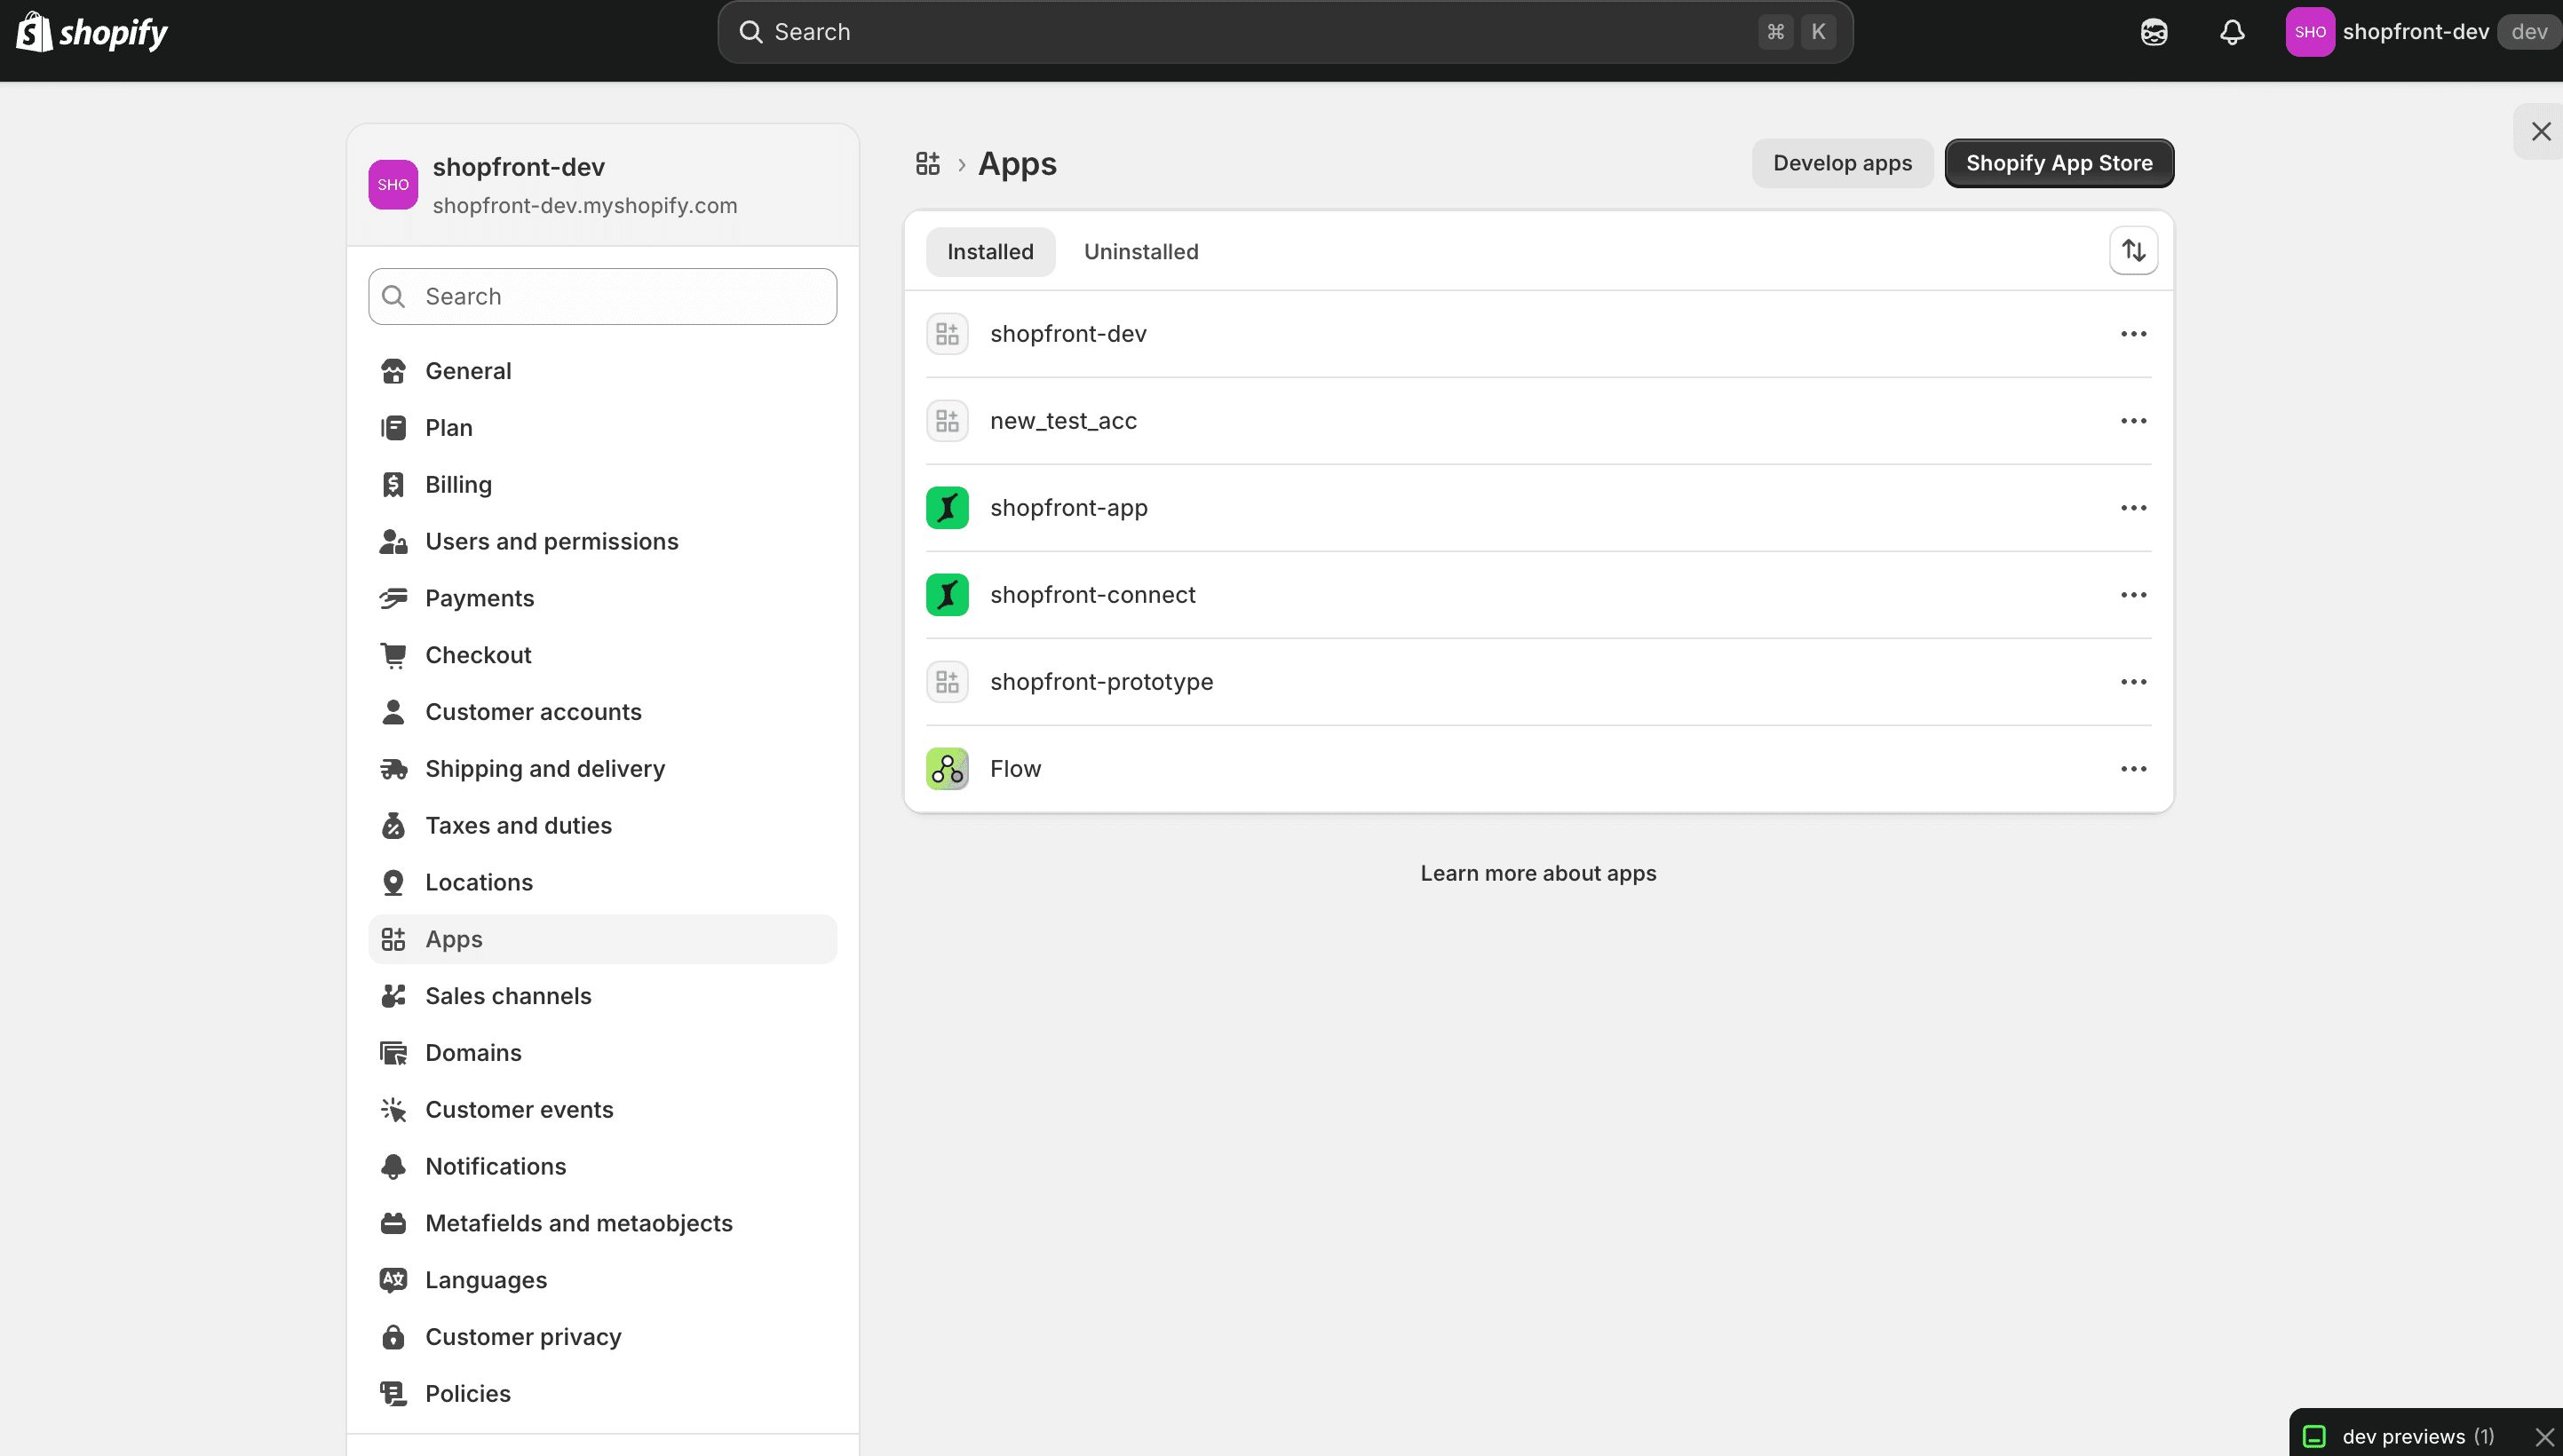Image resolution: width=2563 pixels, height=1456 pixels.
Task: Switch to the Installed tab
Action: click(x=990, y=252)
